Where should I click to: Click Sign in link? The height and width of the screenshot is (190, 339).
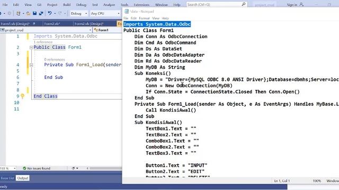[x=292, y=5]
